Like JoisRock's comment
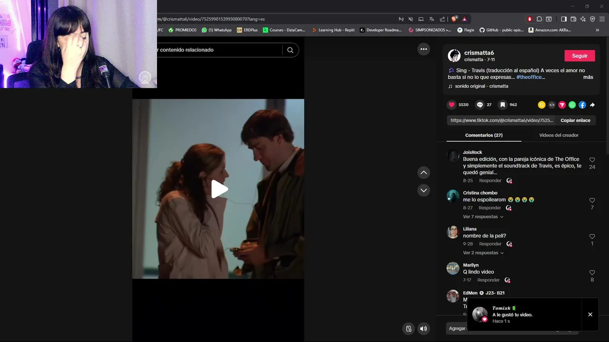This screenshot has height=342, width=609. click(592, 160)
